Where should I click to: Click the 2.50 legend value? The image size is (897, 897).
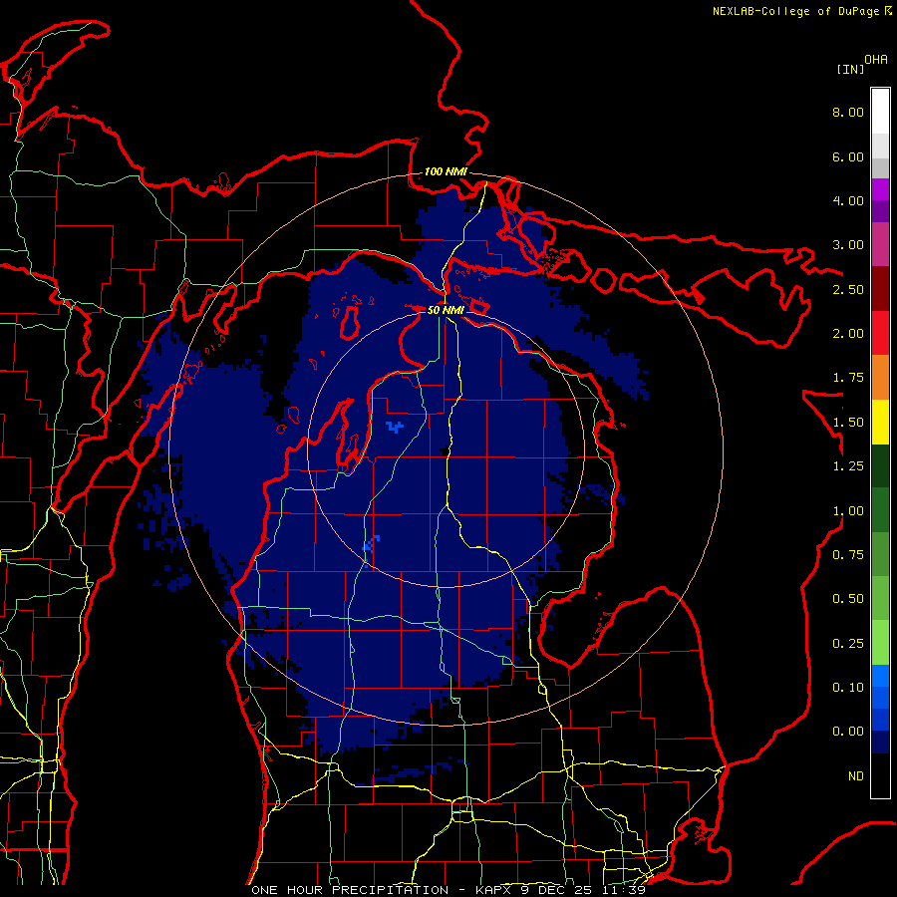click(848, 289)
